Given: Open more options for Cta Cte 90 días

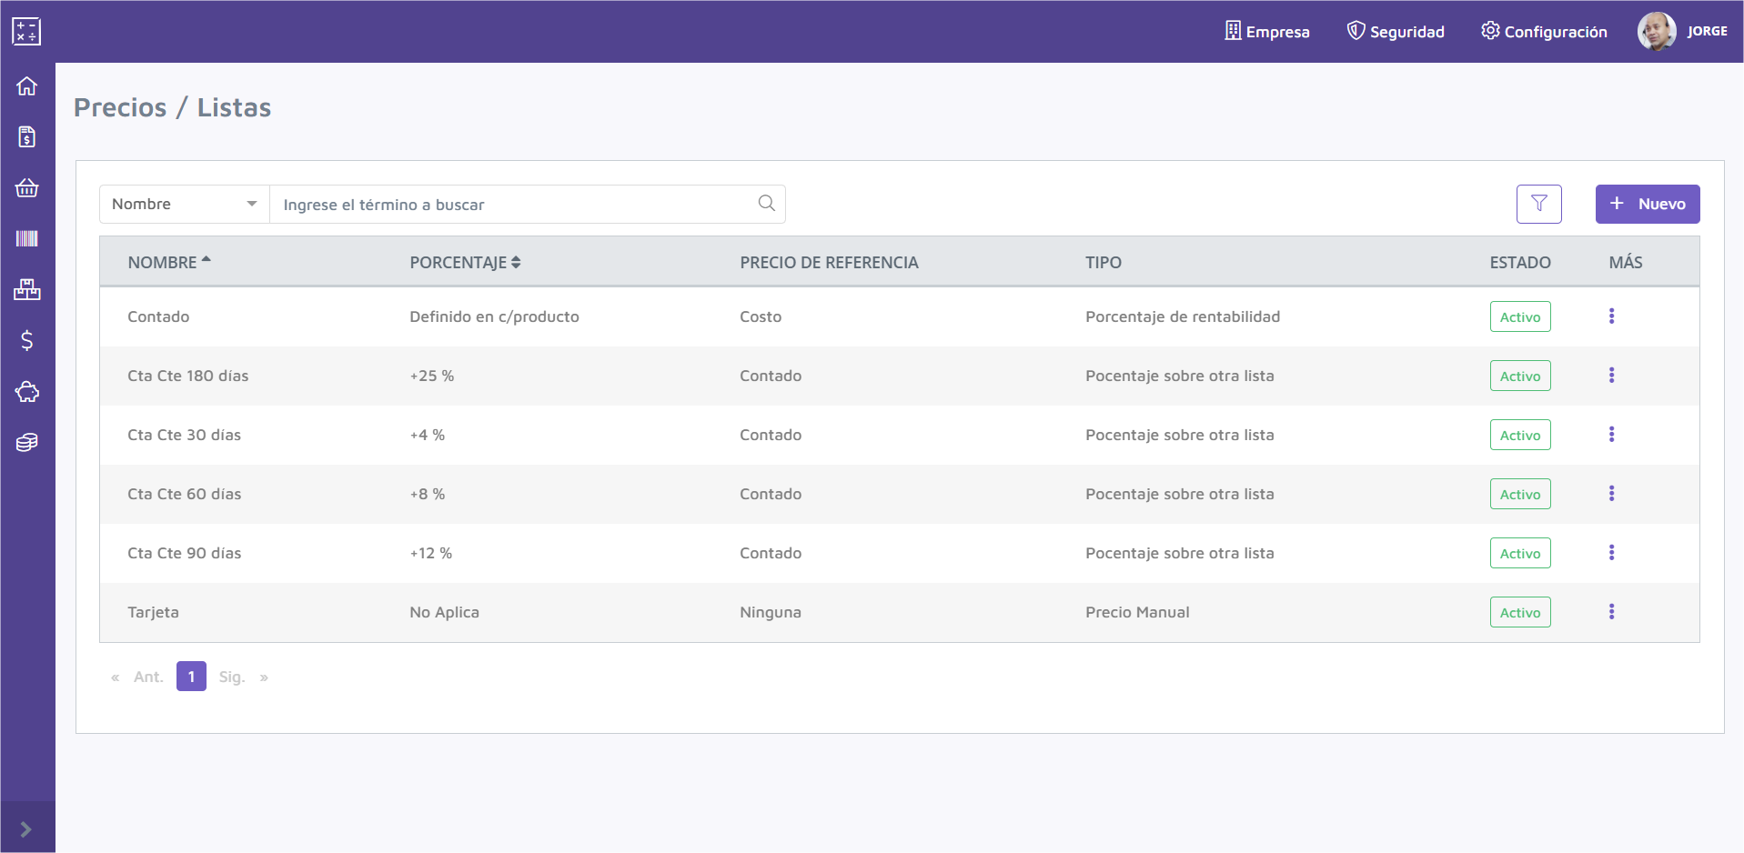Looking at the screenshot, I should click(x=1611, y=552).
